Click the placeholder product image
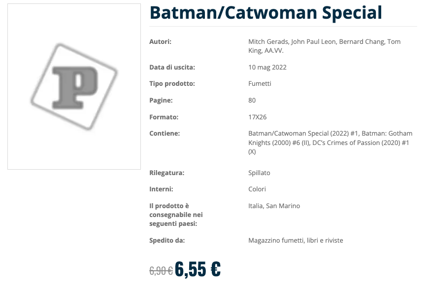 coord(74,87)
